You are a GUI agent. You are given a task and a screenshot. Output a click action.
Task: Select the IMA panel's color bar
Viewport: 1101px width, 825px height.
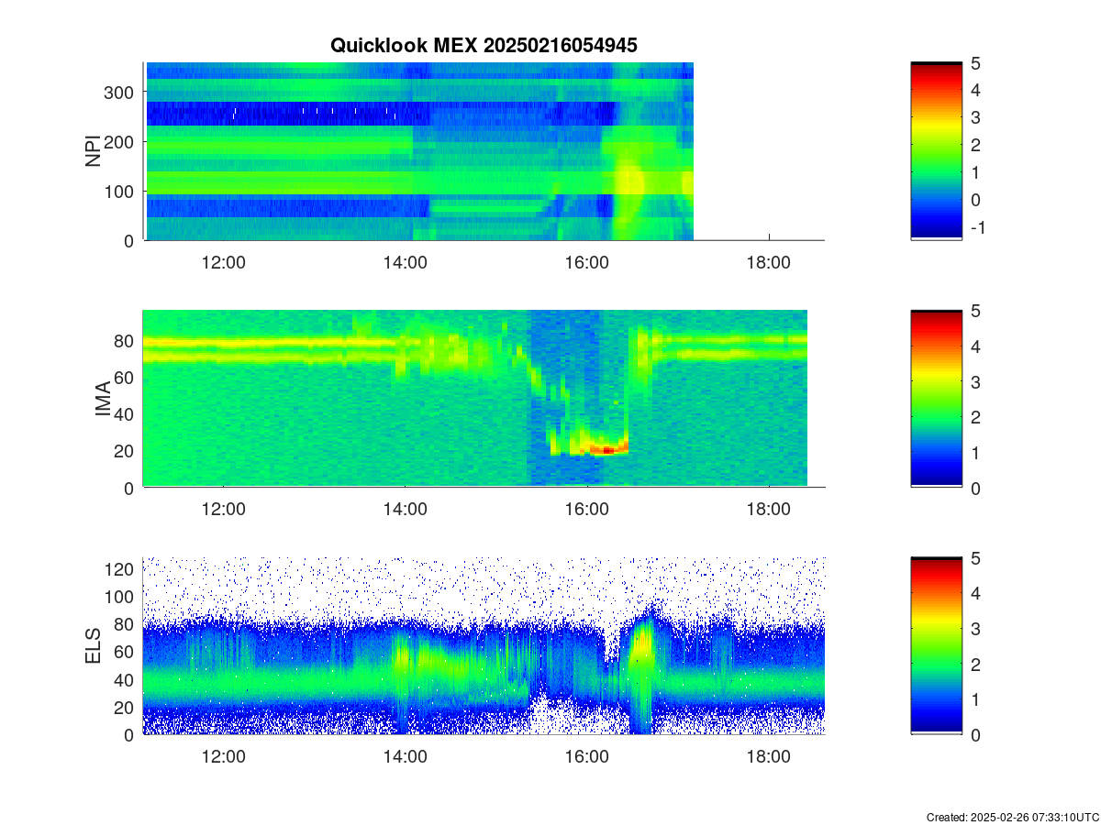click(936, 399)
